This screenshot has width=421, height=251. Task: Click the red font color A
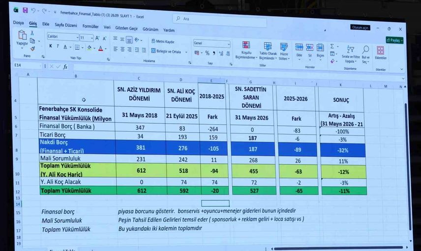[x=100, y=49]
